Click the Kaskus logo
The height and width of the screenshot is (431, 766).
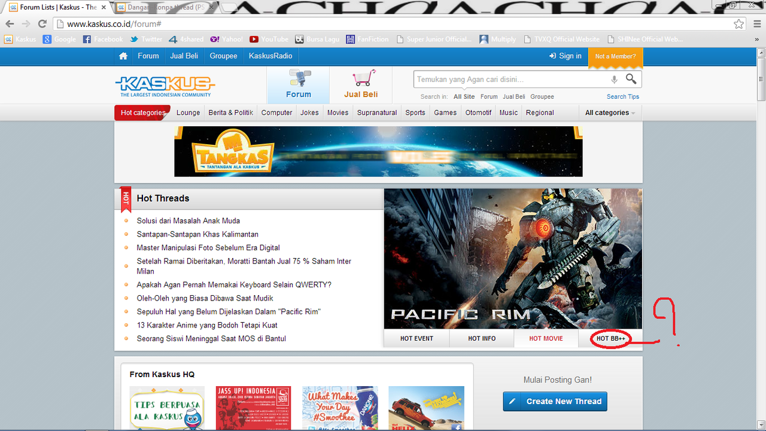tap(165, 86)
